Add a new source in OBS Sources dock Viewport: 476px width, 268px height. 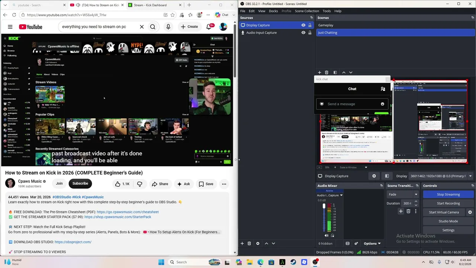coord(242,243)
